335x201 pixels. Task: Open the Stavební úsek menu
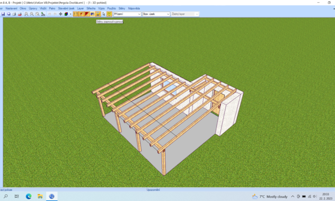click(x=66, y=8)
